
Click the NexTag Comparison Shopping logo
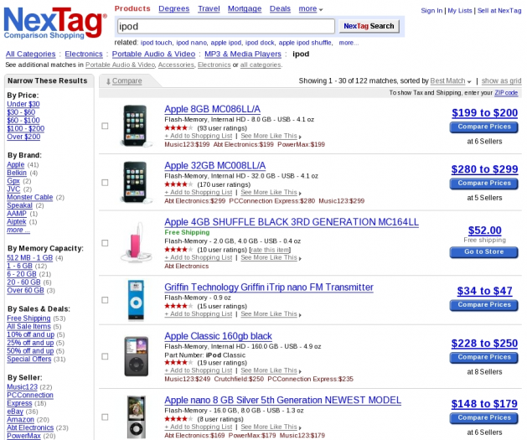(55, 23)
